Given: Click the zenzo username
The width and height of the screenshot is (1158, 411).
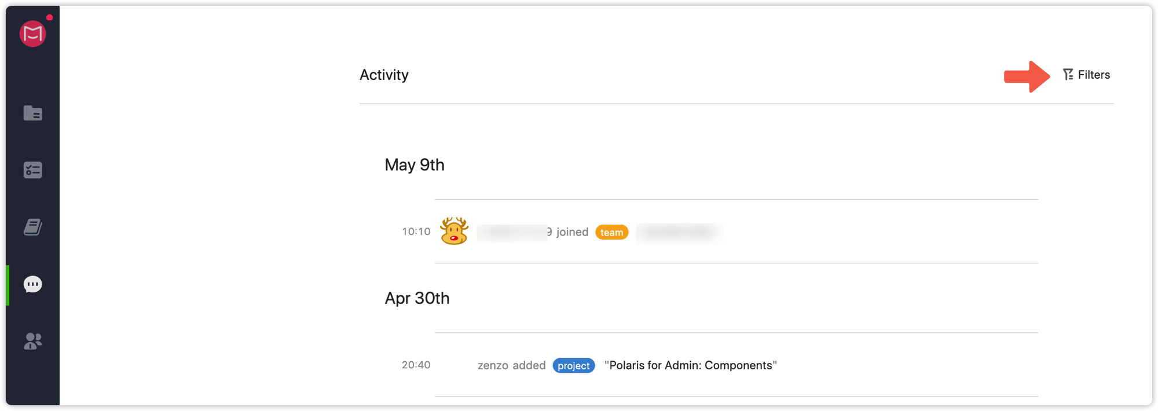Looking at the screenshot, I should 493,365.
